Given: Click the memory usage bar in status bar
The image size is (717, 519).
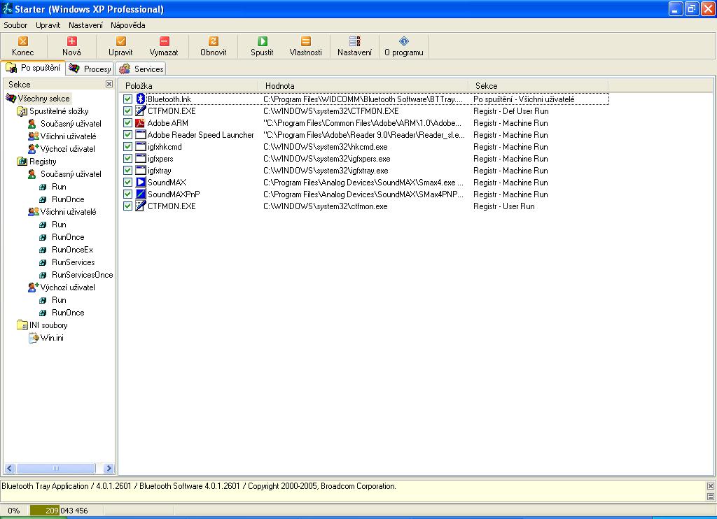Looking at the screenshot, I should point(67,511).
